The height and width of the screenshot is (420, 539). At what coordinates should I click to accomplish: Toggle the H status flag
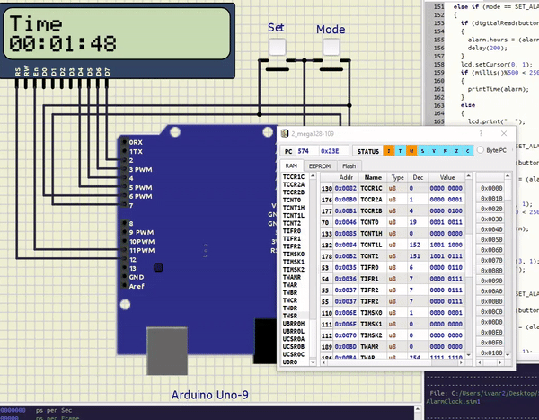(411, 151)
